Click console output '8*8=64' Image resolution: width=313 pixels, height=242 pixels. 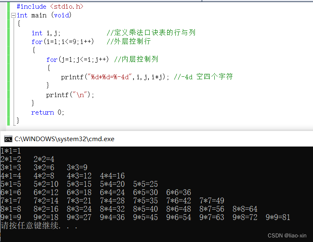pos(245,209)
